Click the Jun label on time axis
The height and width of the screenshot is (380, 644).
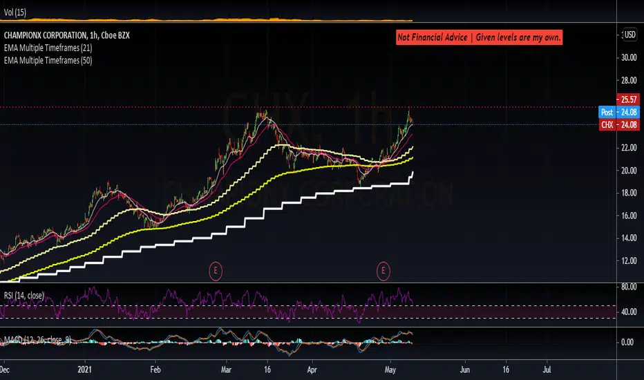pyautogui.click(x=465, y=370)
